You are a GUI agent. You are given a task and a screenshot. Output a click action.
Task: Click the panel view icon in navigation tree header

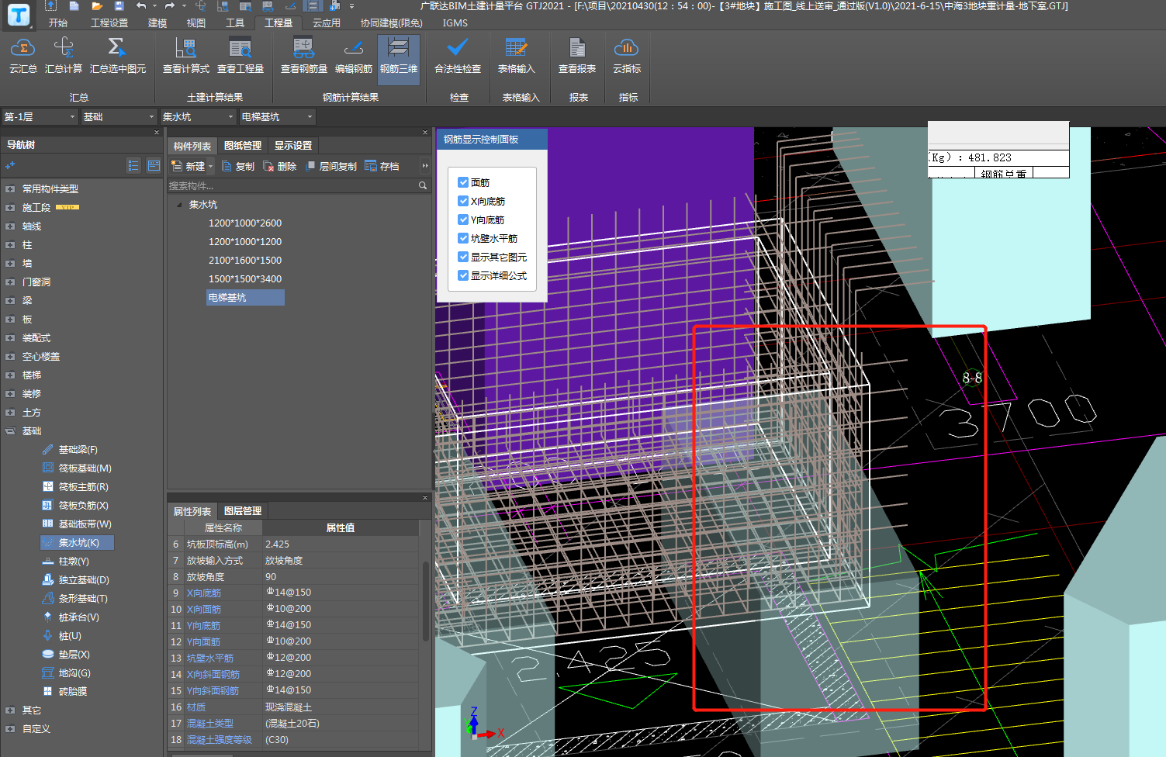154,165
